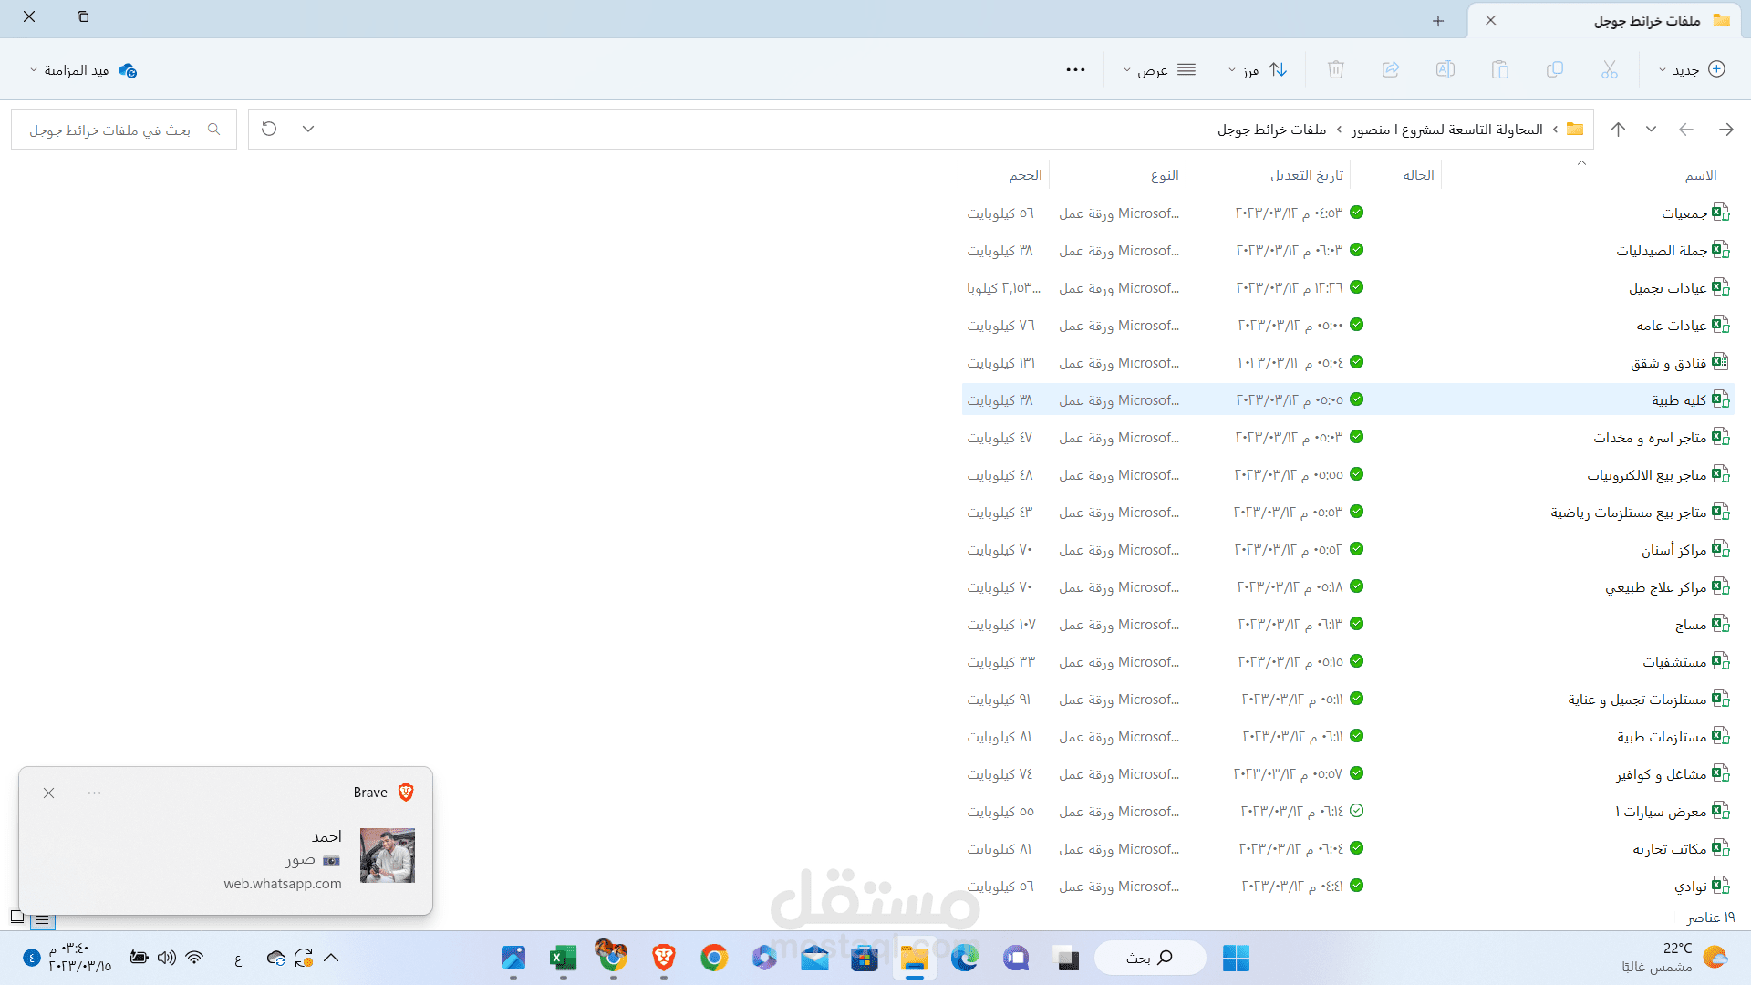Add a new tab with plus button

(x=1438, y=20)
